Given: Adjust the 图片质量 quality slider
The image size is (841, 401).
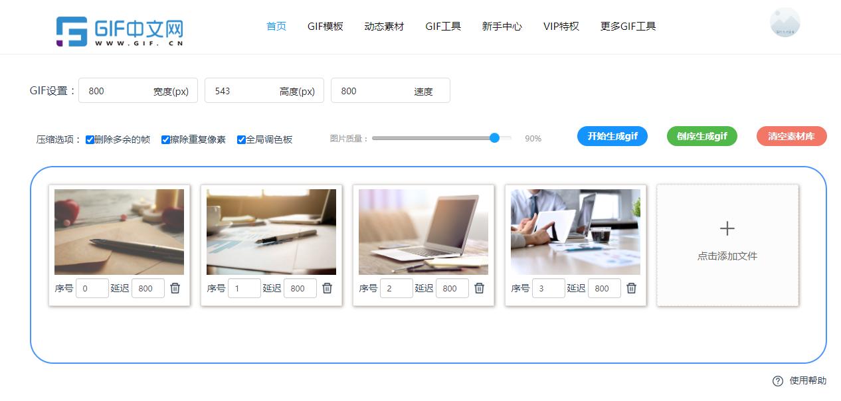Looking at the screenshot, I should [x=494, y=138].
